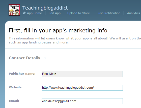Click the Email field label
Viewport: 141px width, 108px height.
coord(14,101)
